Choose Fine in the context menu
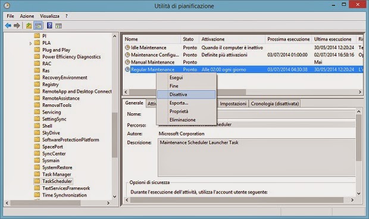 [x=186, y=86]
